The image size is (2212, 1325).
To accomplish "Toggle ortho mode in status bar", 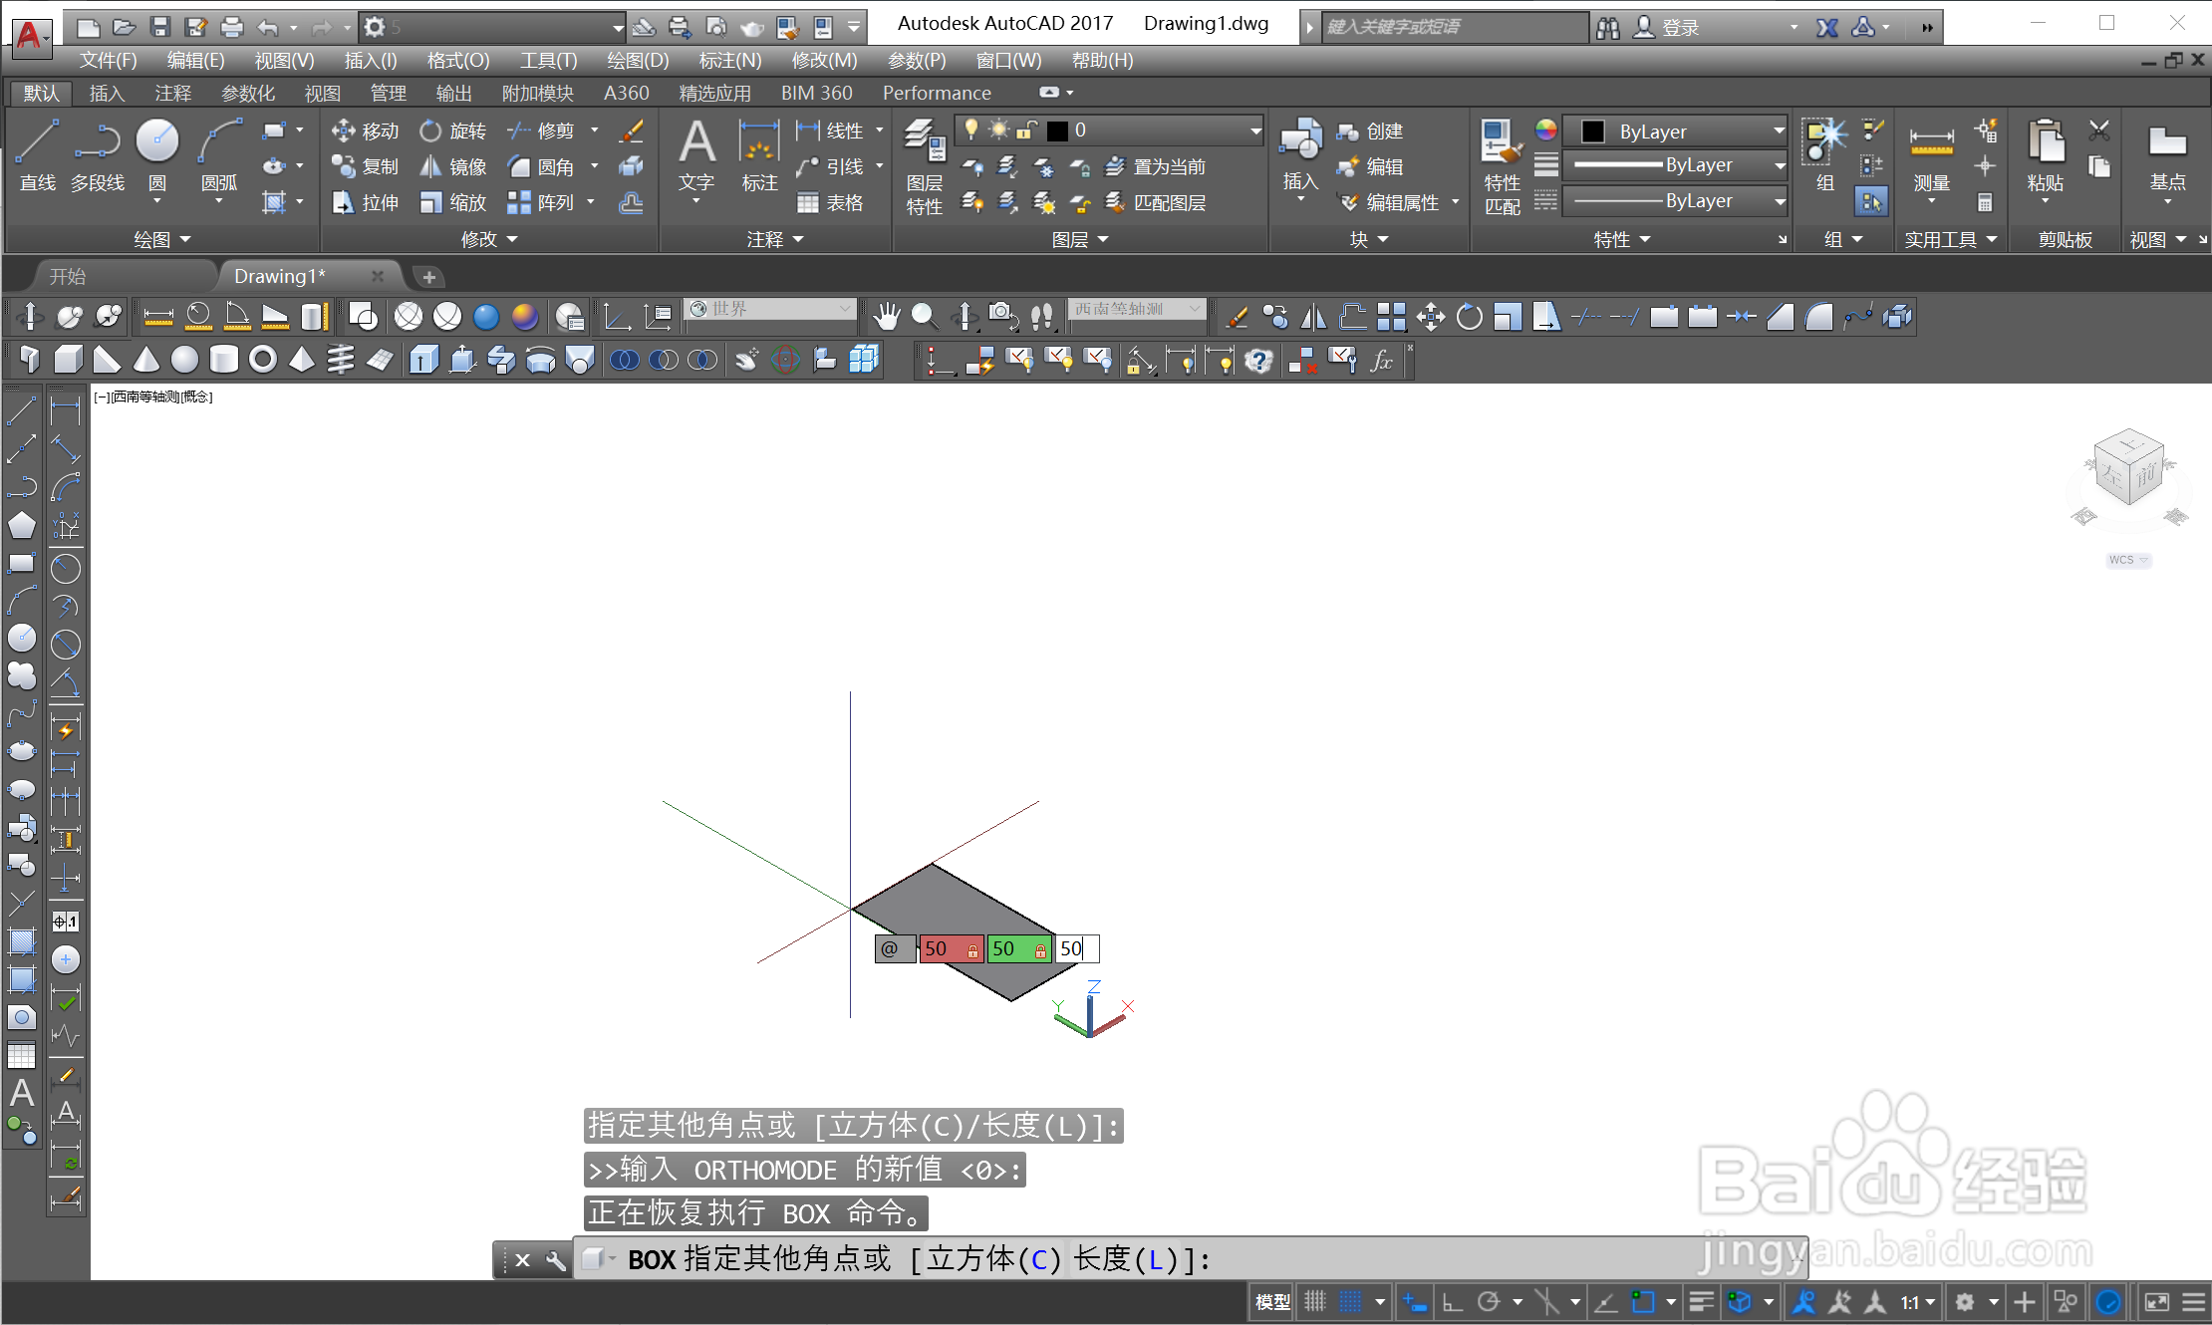I will 1453,1301.
